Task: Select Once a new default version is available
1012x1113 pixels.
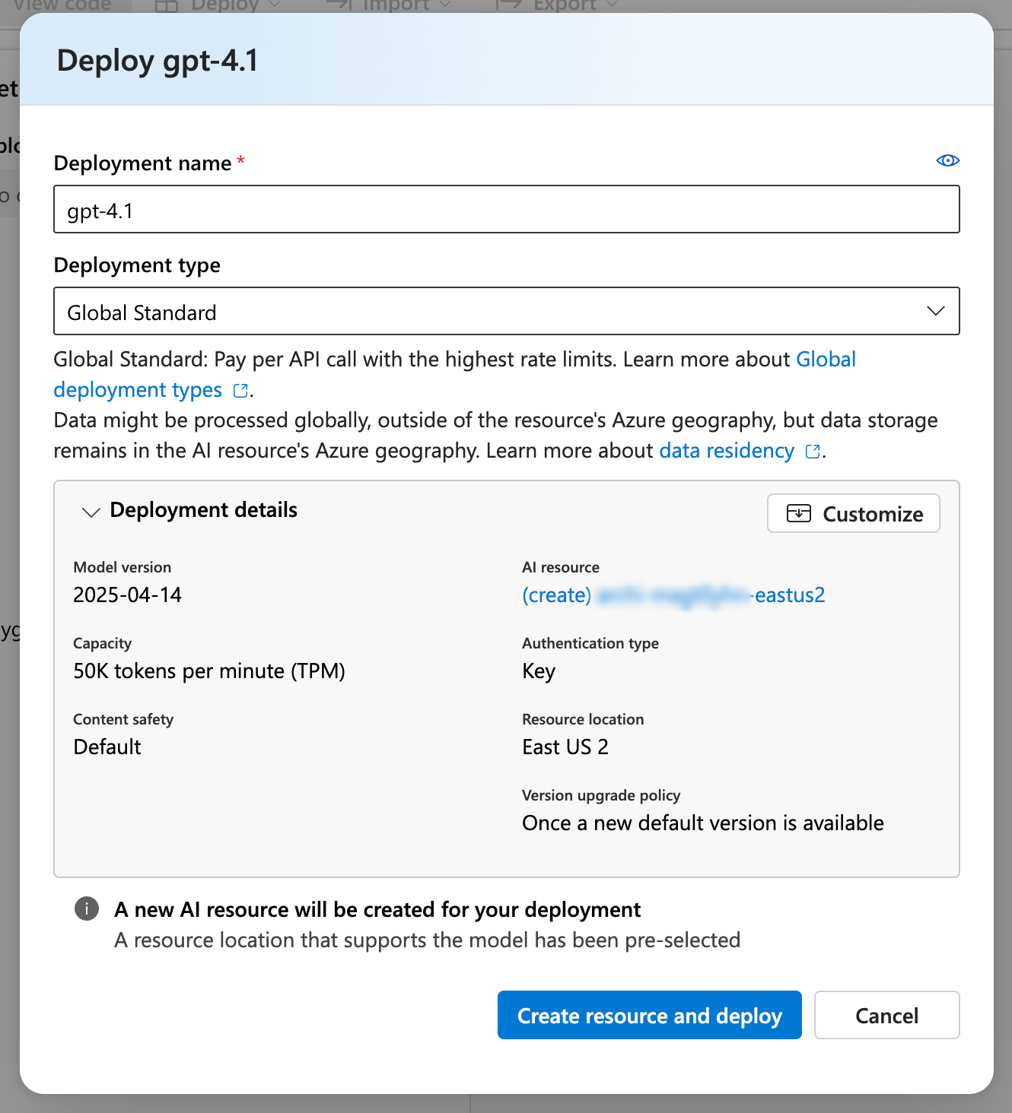Action: click(x=703, y=823)
